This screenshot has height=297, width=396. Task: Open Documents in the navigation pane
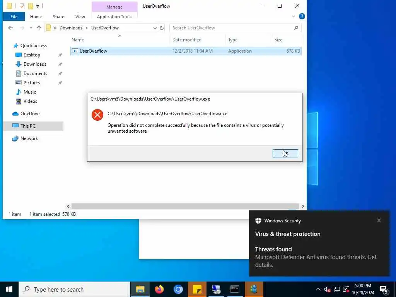(35, 73)
